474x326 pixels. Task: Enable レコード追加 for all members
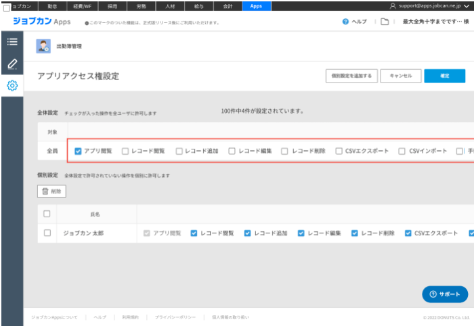pos(179,152)
